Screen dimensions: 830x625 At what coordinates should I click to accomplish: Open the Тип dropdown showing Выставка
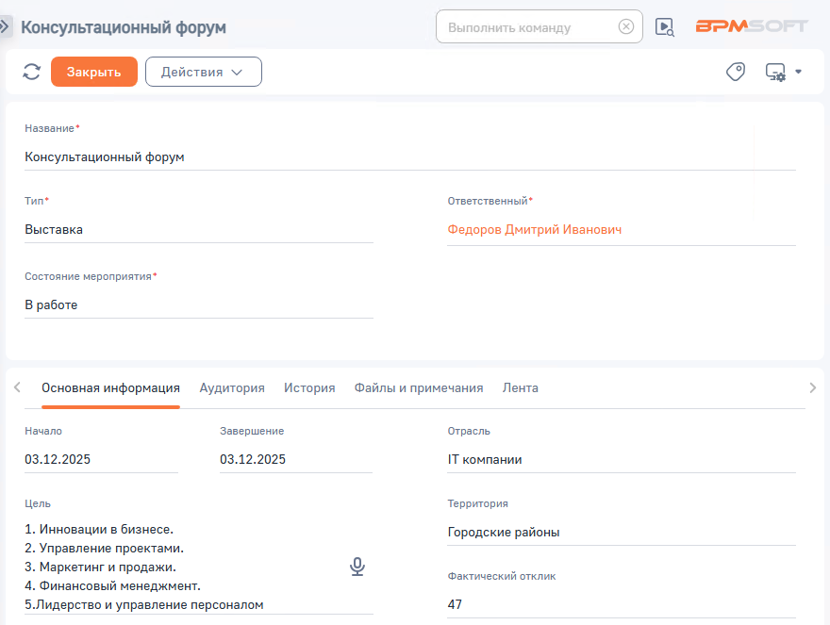click(199, 230)
